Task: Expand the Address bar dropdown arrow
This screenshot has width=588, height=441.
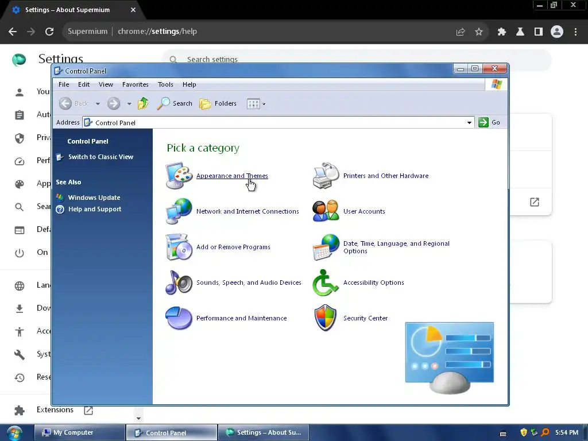Action: 469,123
